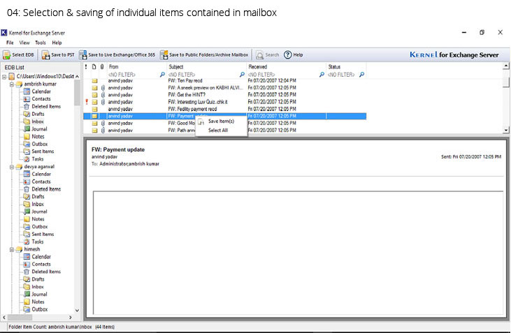Click the attachment column header icon
The width and height of the screenshot is (511, 333).
click(x=102, y=67)
